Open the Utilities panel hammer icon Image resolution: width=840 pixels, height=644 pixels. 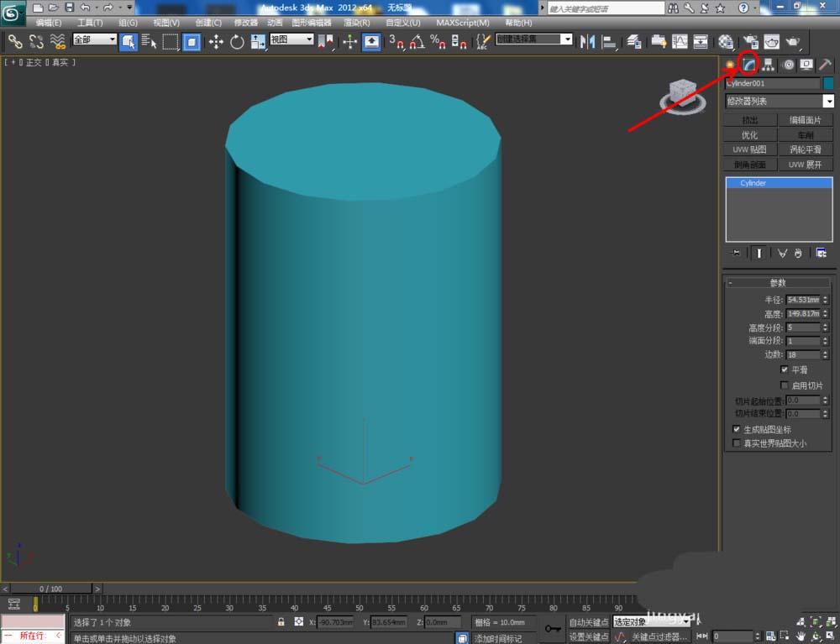[x=825, y=65]
